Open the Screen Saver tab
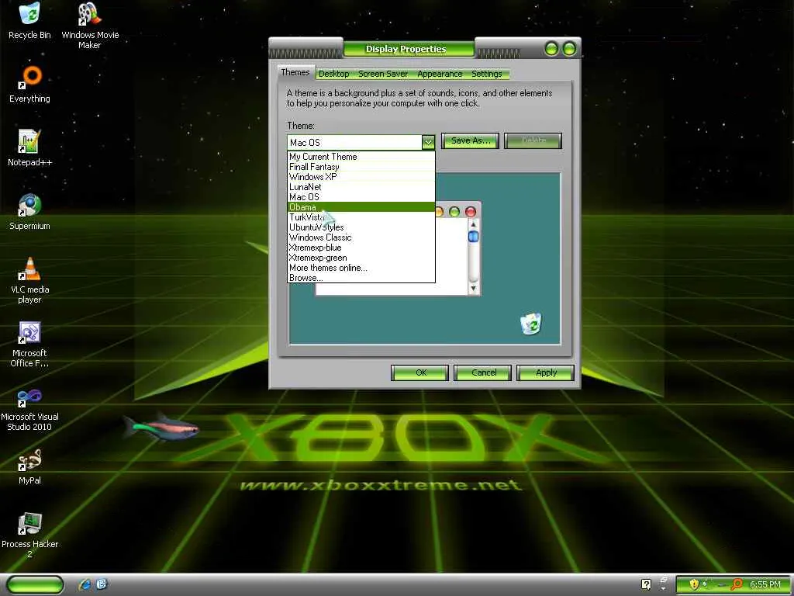 click(x=383, y=74)
